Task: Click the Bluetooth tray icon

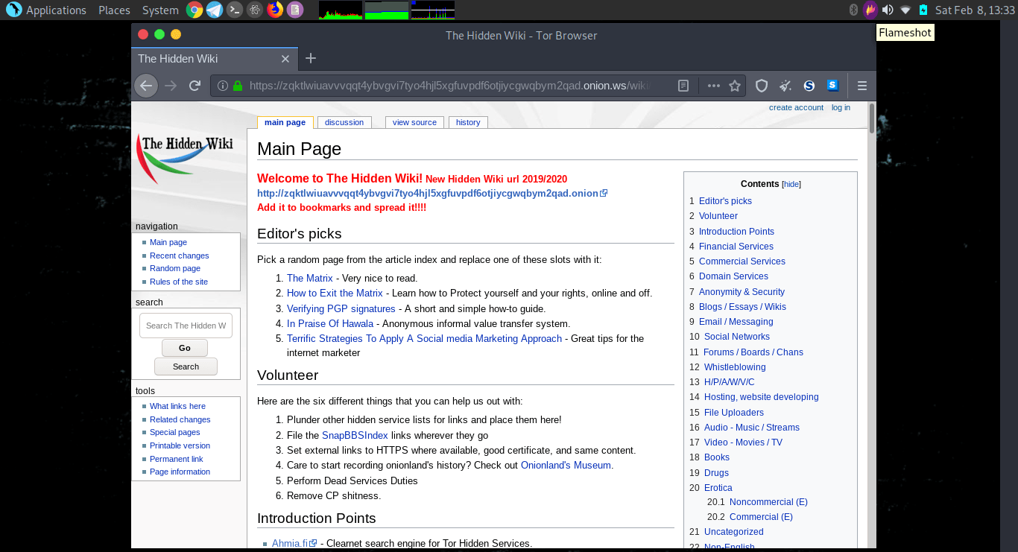Action: coord(854,10)
